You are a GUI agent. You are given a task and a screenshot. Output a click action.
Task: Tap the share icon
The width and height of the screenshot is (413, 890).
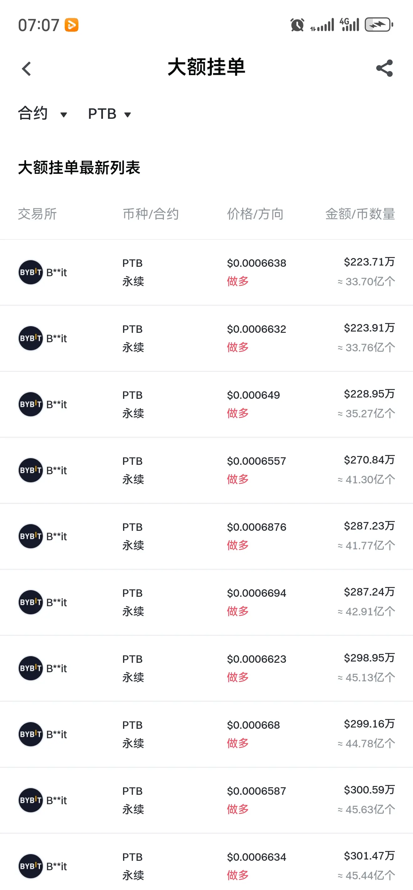point(384,68)
